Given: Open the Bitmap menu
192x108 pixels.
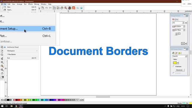Looking at the screenshot, I should (37, 4).
